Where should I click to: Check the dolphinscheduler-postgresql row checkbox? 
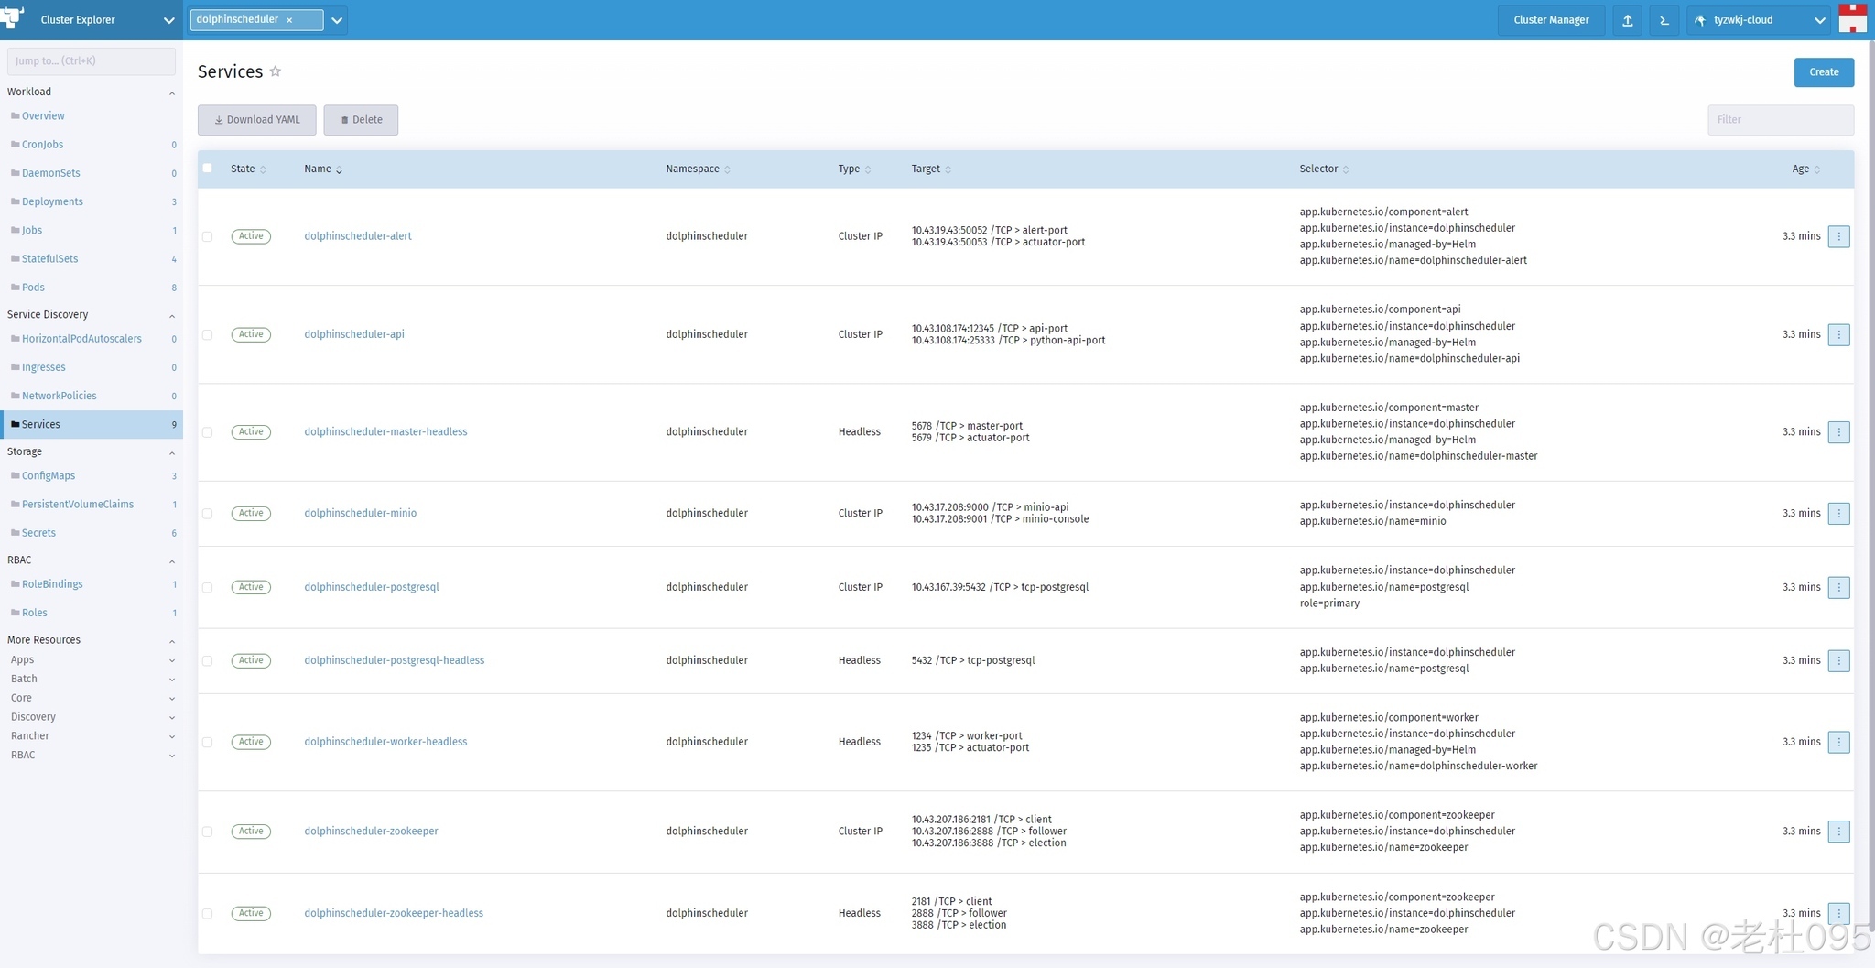tap(207, 587)
